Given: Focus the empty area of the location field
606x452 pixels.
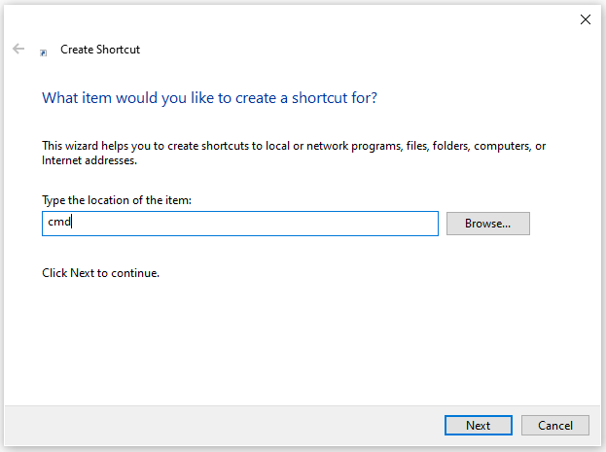Looking at the screenshot, I should point(255,224).
